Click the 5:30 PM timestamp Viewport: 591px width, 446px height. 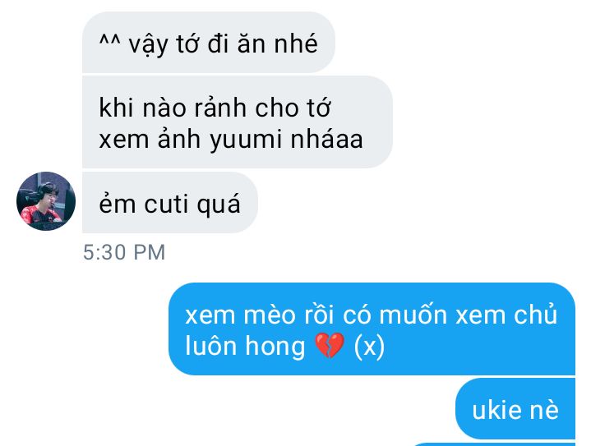[124, 252]
